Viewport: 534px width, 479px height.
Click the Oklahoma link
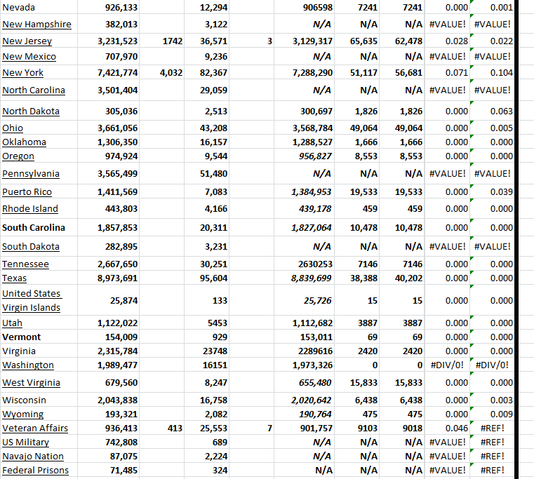point(24,142)
